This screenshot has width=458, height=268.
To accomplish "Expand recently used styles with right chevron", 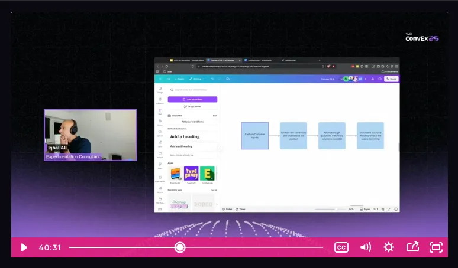I will [217, 204].
